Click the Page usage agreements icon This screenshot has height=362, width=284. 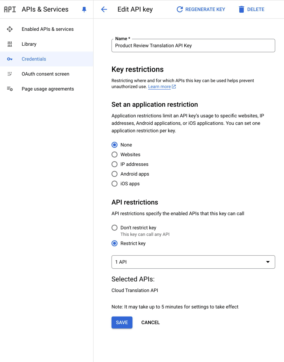pos(10,89)
